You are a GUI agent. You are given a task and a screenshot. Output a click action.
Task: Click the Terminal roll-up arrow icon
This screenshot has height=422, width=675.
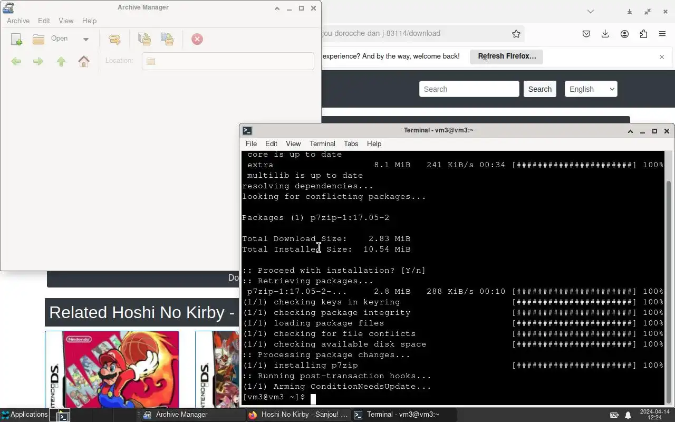(630, 131)
